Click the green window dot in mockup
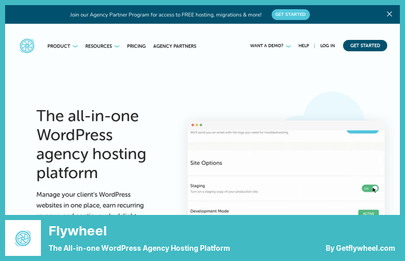405x261 pixels. click(200, 125)
